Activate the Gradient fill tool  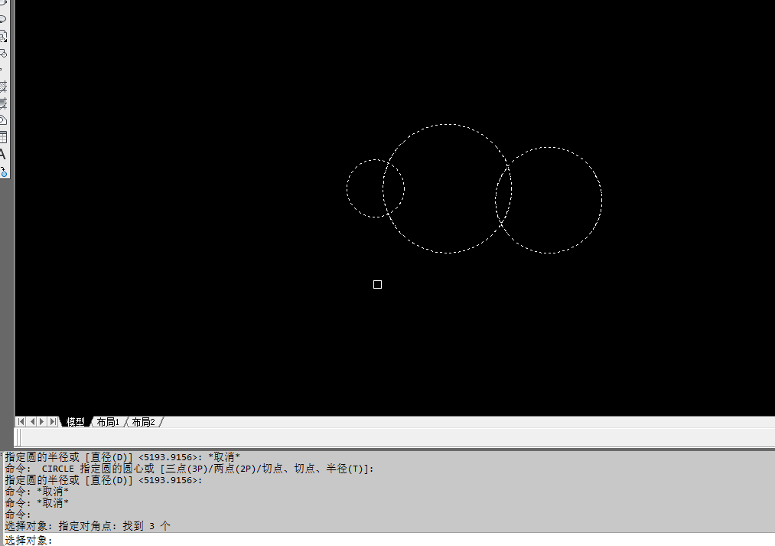click(2, 103)
